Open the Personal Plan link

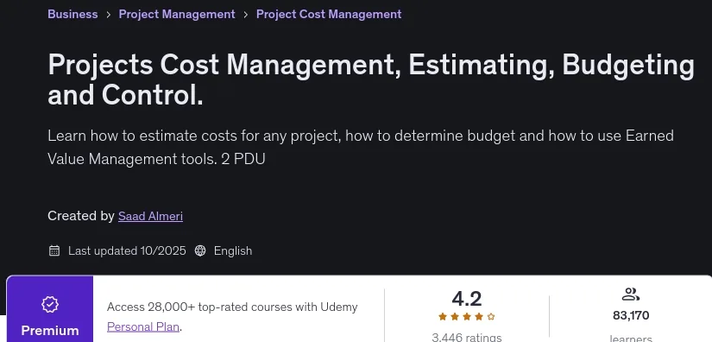[143, 326]
